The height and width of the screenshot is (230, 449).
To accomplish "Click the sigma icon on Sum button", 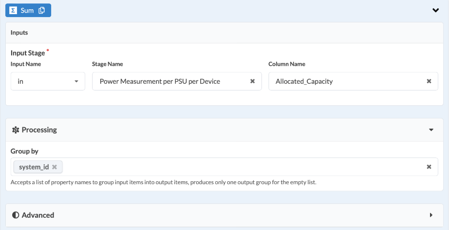I will tap(14, 10).
